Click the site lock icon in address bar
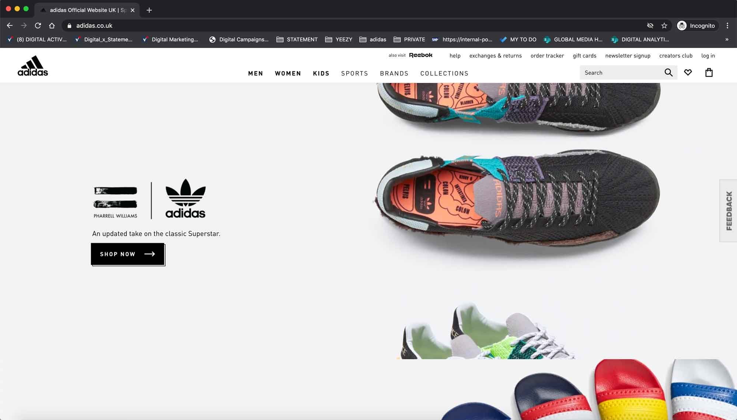This screenshot has width=737, height=420. pos(69,25)
